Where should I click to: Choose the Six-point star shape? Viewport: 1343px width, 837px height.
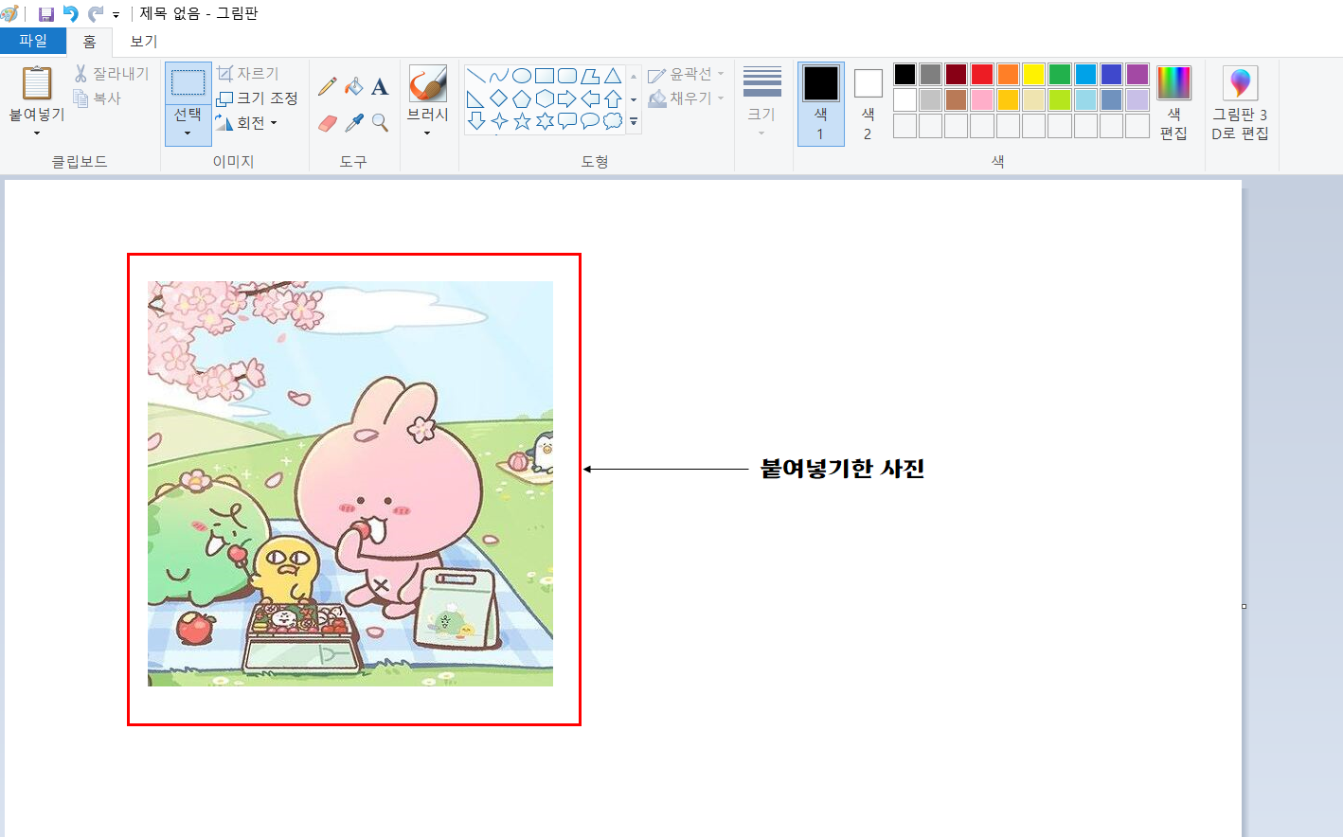pyautogui.click(x=545, y=121)
